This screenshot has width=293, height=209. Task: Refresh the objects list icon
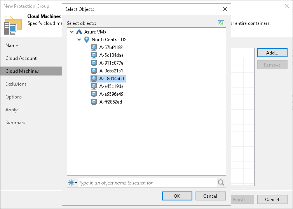pos(221,23)
